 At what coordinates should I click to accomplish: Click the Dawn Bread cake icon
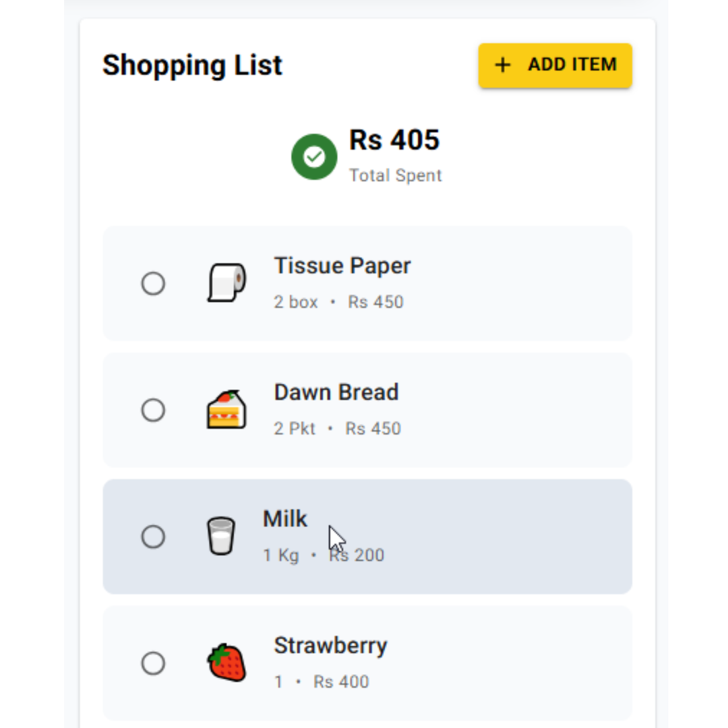click(x=226, y=408)
